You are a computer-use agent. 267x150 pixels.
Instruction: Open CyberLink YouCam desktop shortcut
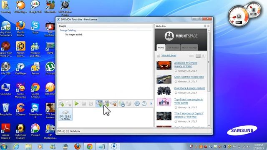point(20,131)
